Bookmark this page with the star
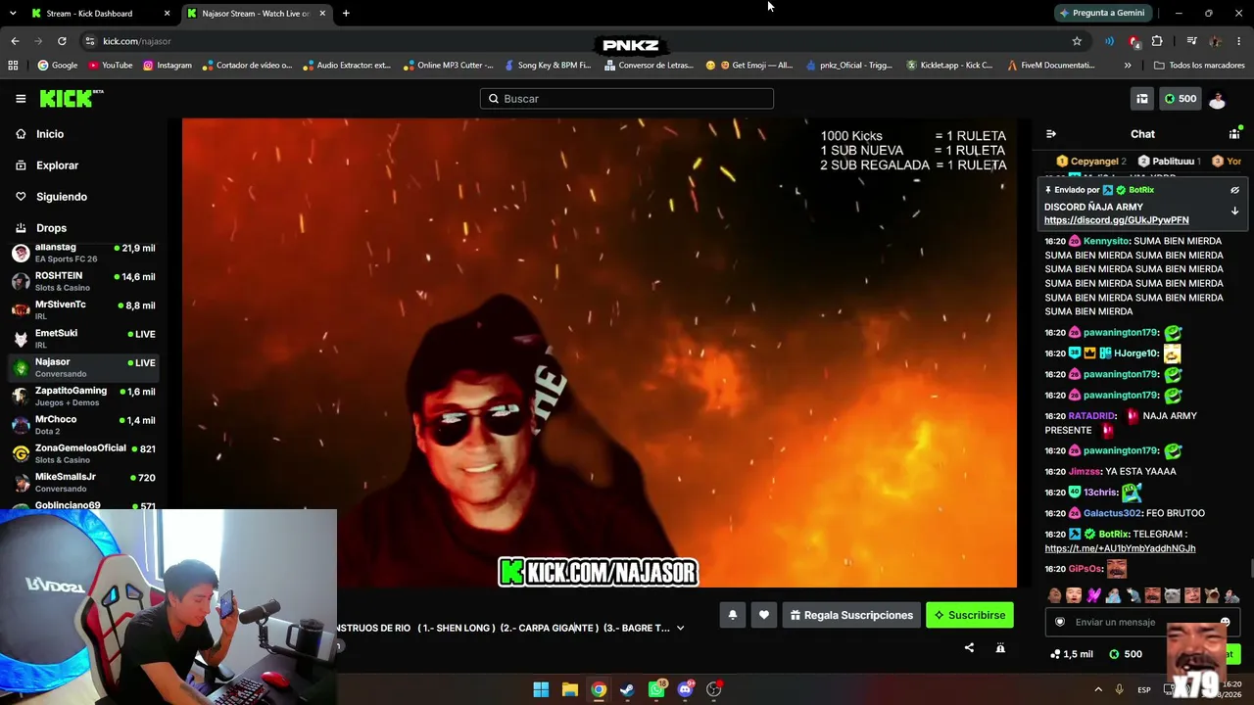This screenshot has height=705, width=1254. pyautogui.click(x=1077, y=41)
